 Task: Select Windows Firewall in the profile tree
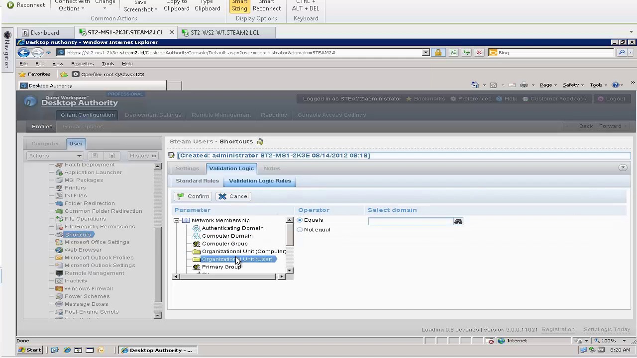click(x=89, y=289)
